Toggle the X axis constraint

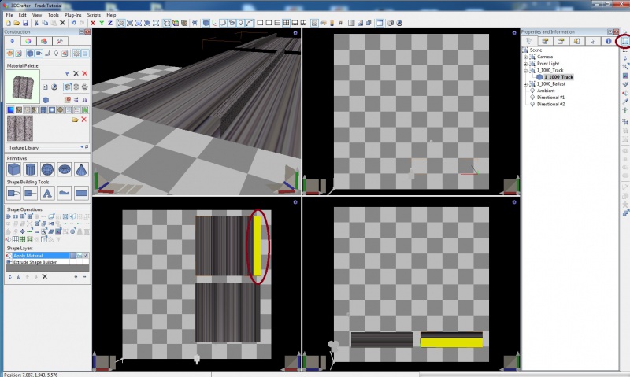click(93, 23)
